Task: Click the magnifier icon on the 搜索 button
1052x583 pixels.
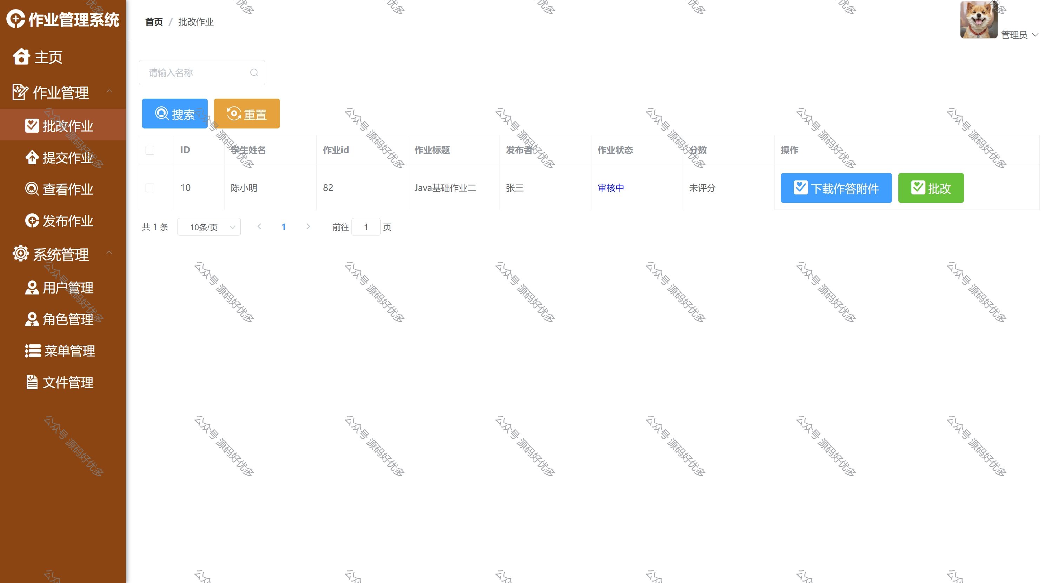Action: tap(162, 113)
